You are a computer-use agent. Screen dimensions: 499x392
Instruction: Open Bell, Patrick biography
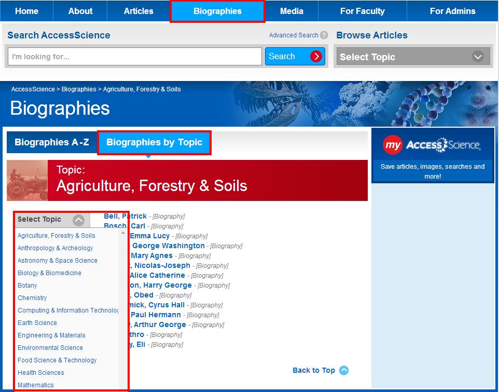tap(126, 216)
